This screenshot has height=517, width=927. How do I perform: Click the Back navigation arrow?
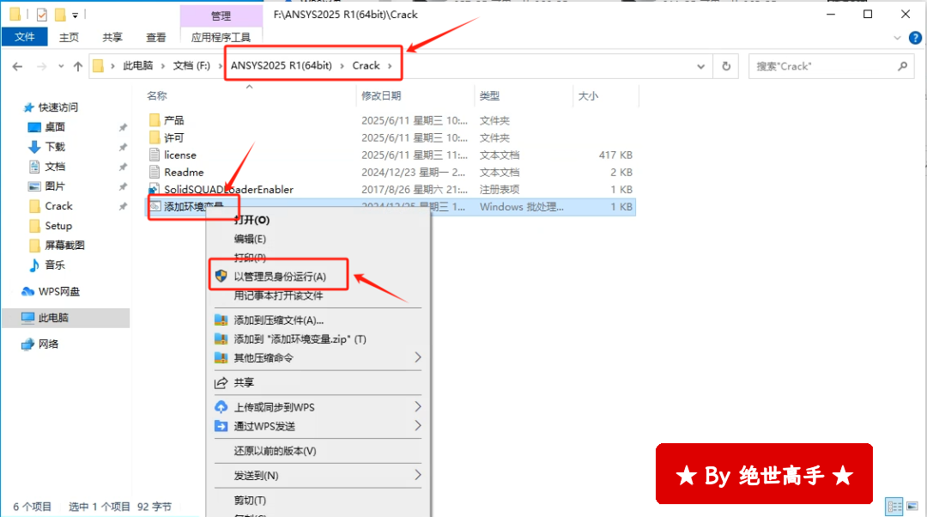click(x=17, y=66)
